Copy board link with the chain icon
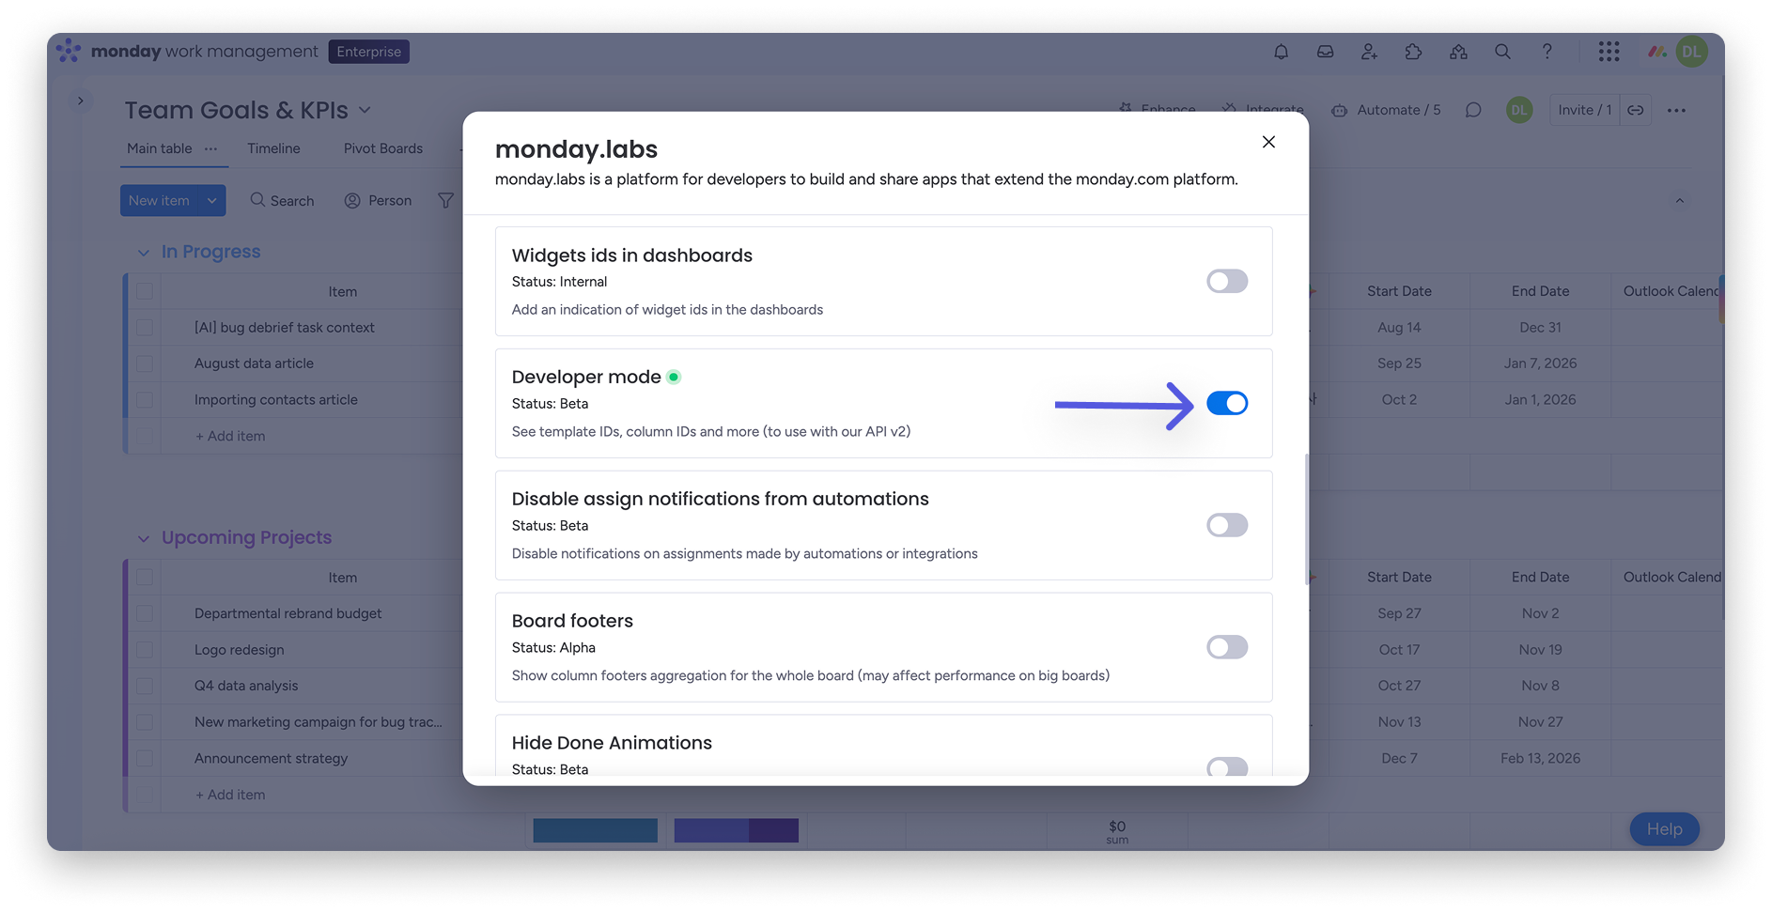The image size is (1772, 912). (1636, 110)
